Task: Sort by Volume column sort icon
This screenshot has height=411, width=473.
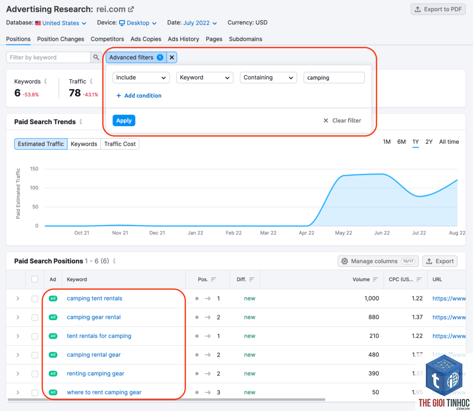Action: tap(375, 279)
